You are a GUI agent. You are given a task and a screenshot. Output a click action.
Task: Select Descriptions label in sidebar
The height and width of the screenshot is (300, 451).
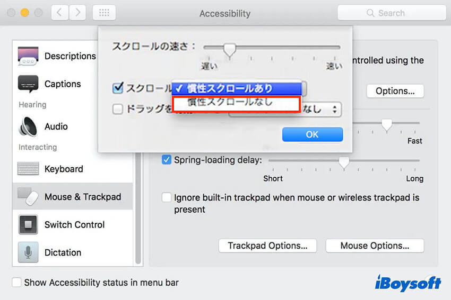tap(70, 56)
